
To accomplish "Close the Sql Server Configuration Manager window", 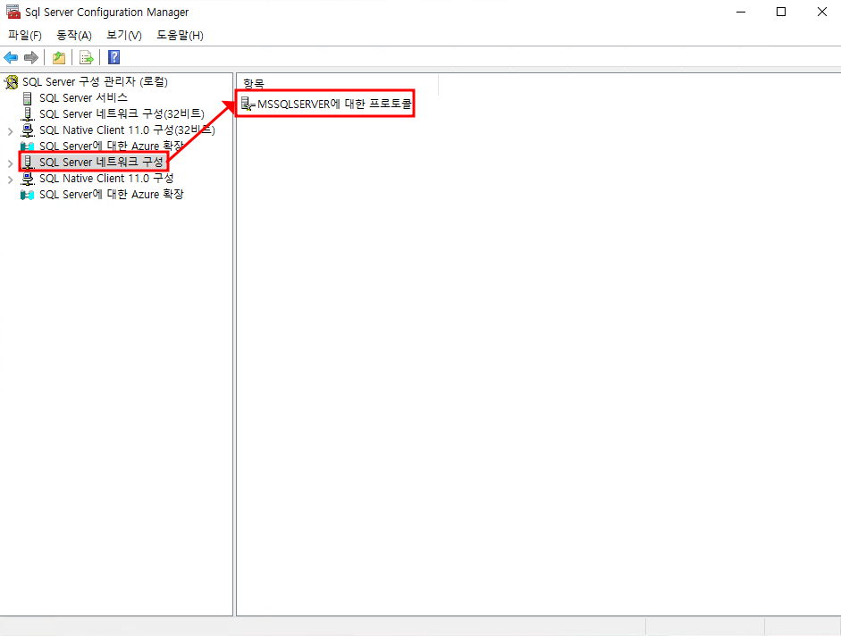I will pos(821,12).
